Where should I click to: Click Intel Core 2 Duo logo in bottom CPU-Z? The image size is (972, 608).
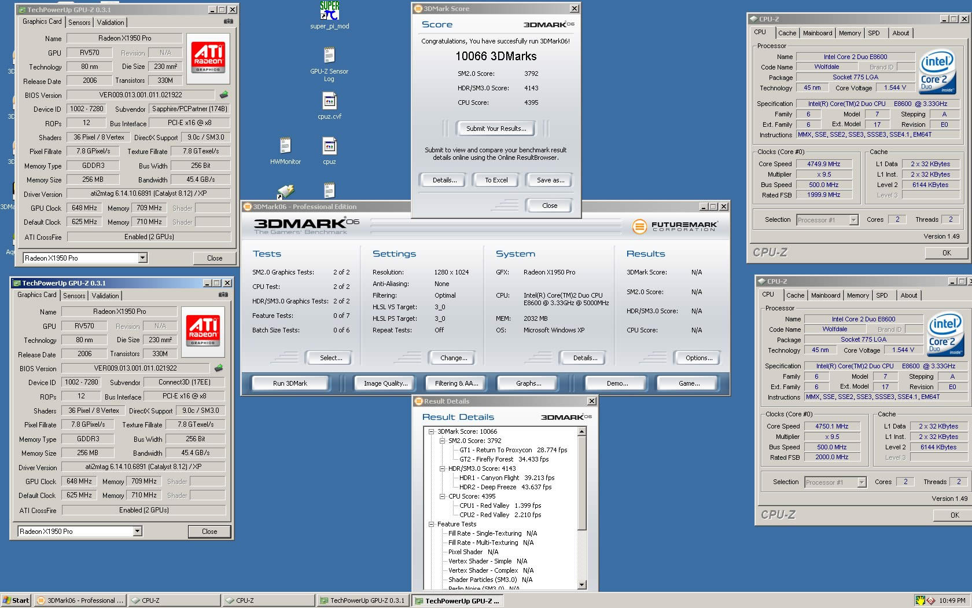point(945,334)
